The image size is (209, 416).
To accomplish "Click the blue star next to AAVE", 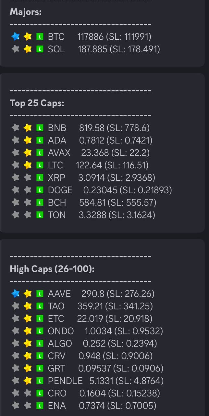I will pos(16,294).
